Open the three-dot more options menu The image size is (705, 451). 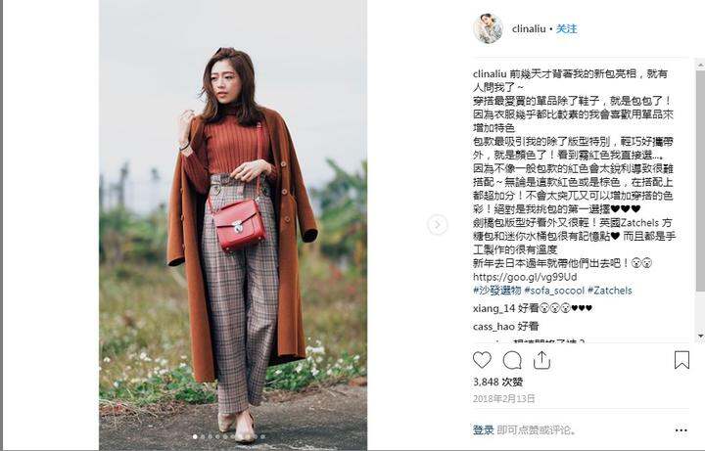point(681,430)
